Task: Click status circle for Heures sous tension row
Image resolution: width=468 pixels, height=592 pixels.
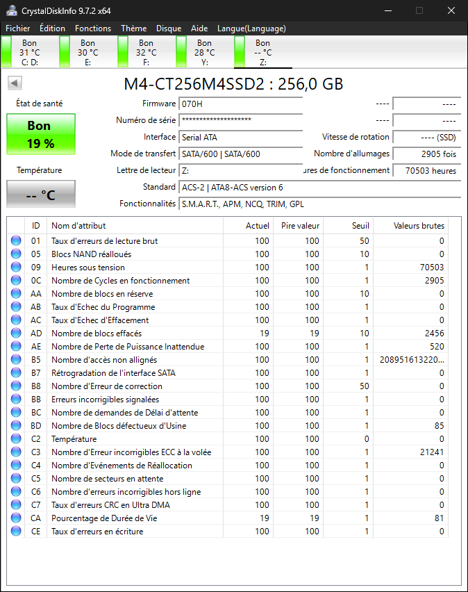Action: click(x=16, y=267)
